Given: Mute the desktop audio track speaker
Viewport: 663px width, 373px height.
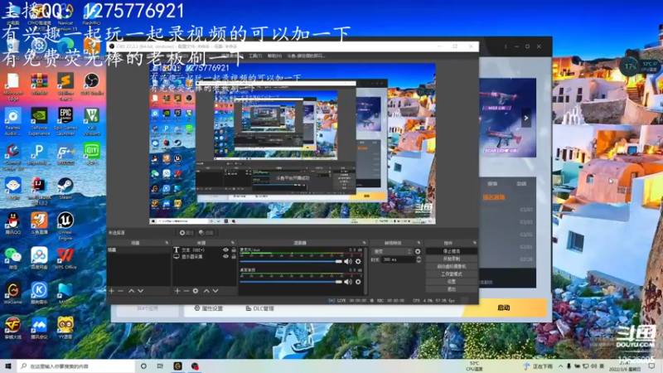Looking at the screenshot, I should [x=348, y=282].
